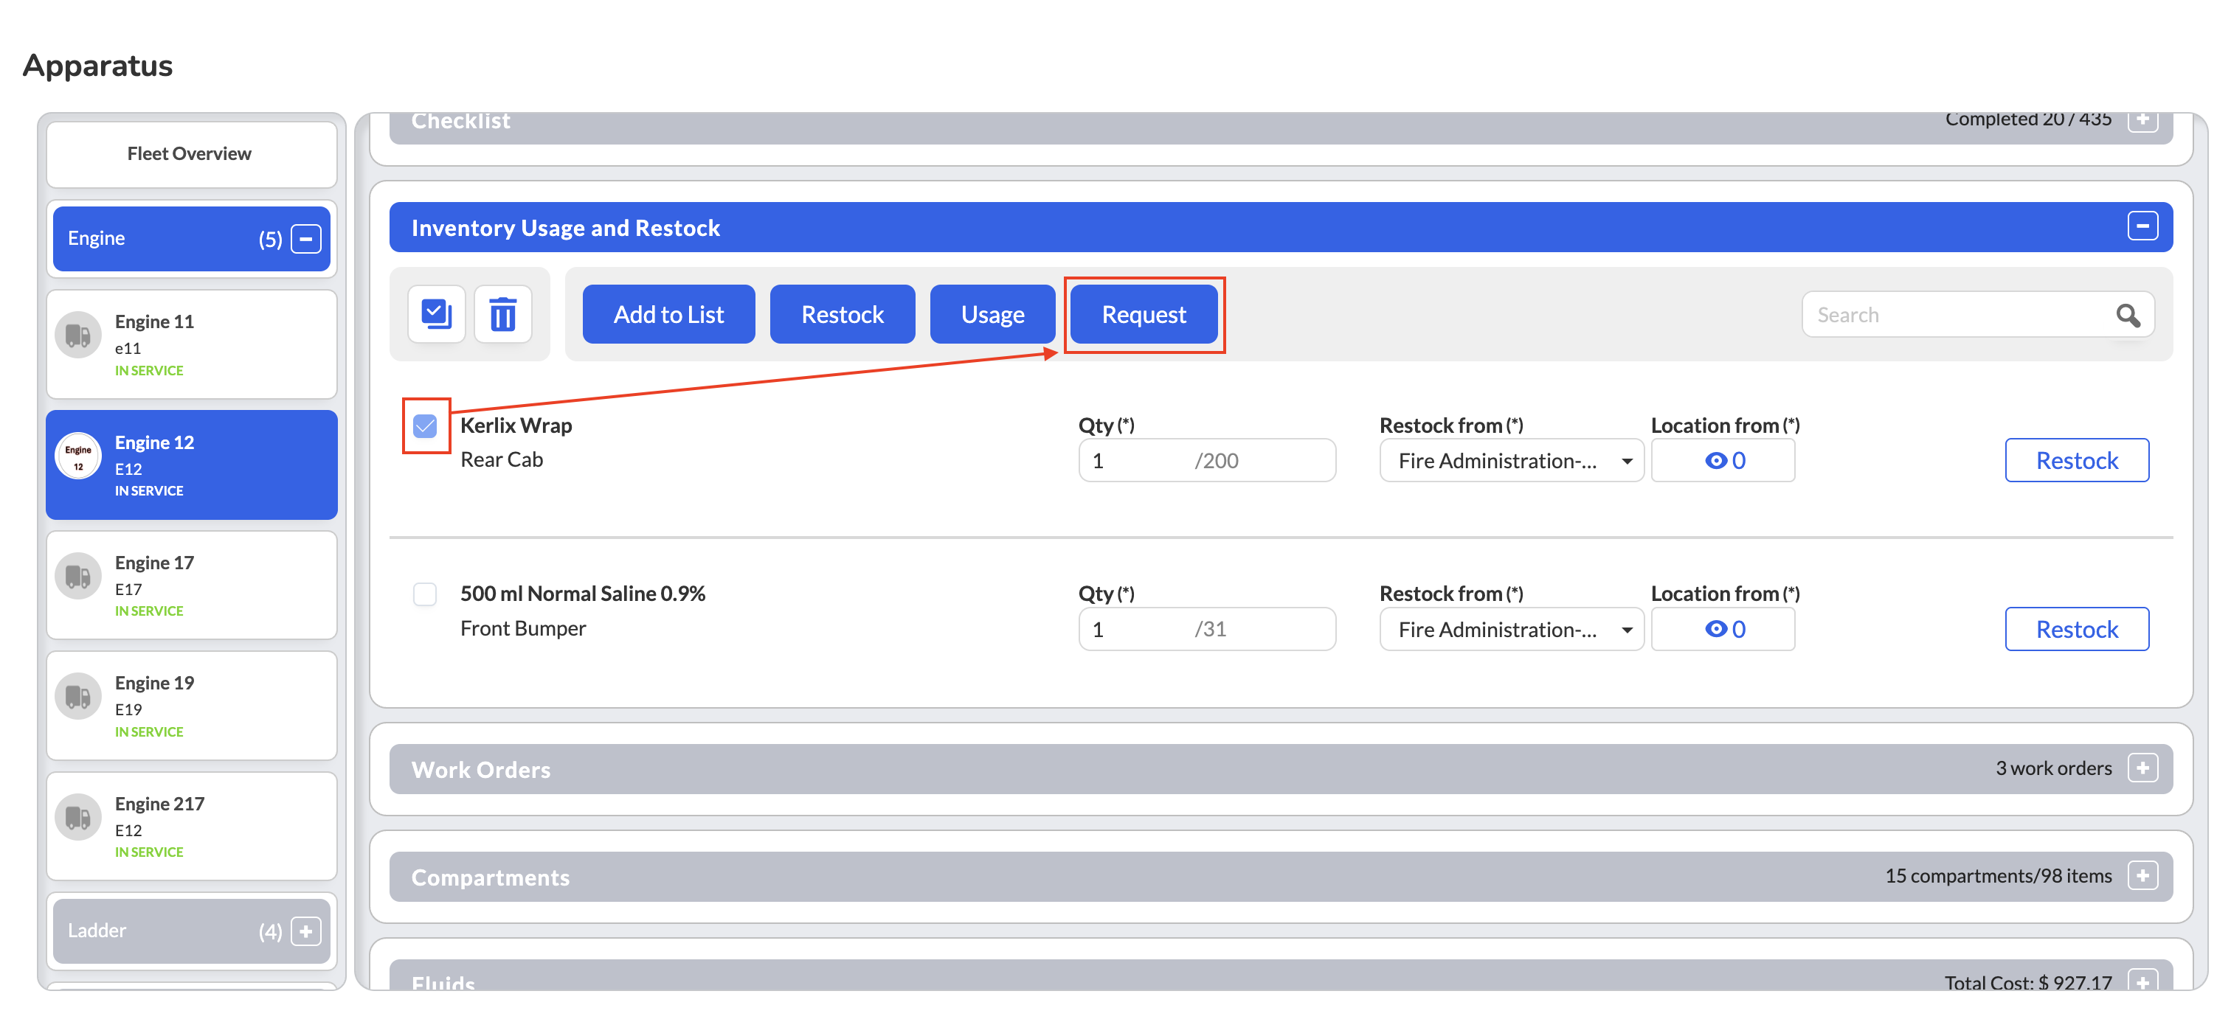
Task: Expand the Work Orders section
Action: [x=2142, y=768]
